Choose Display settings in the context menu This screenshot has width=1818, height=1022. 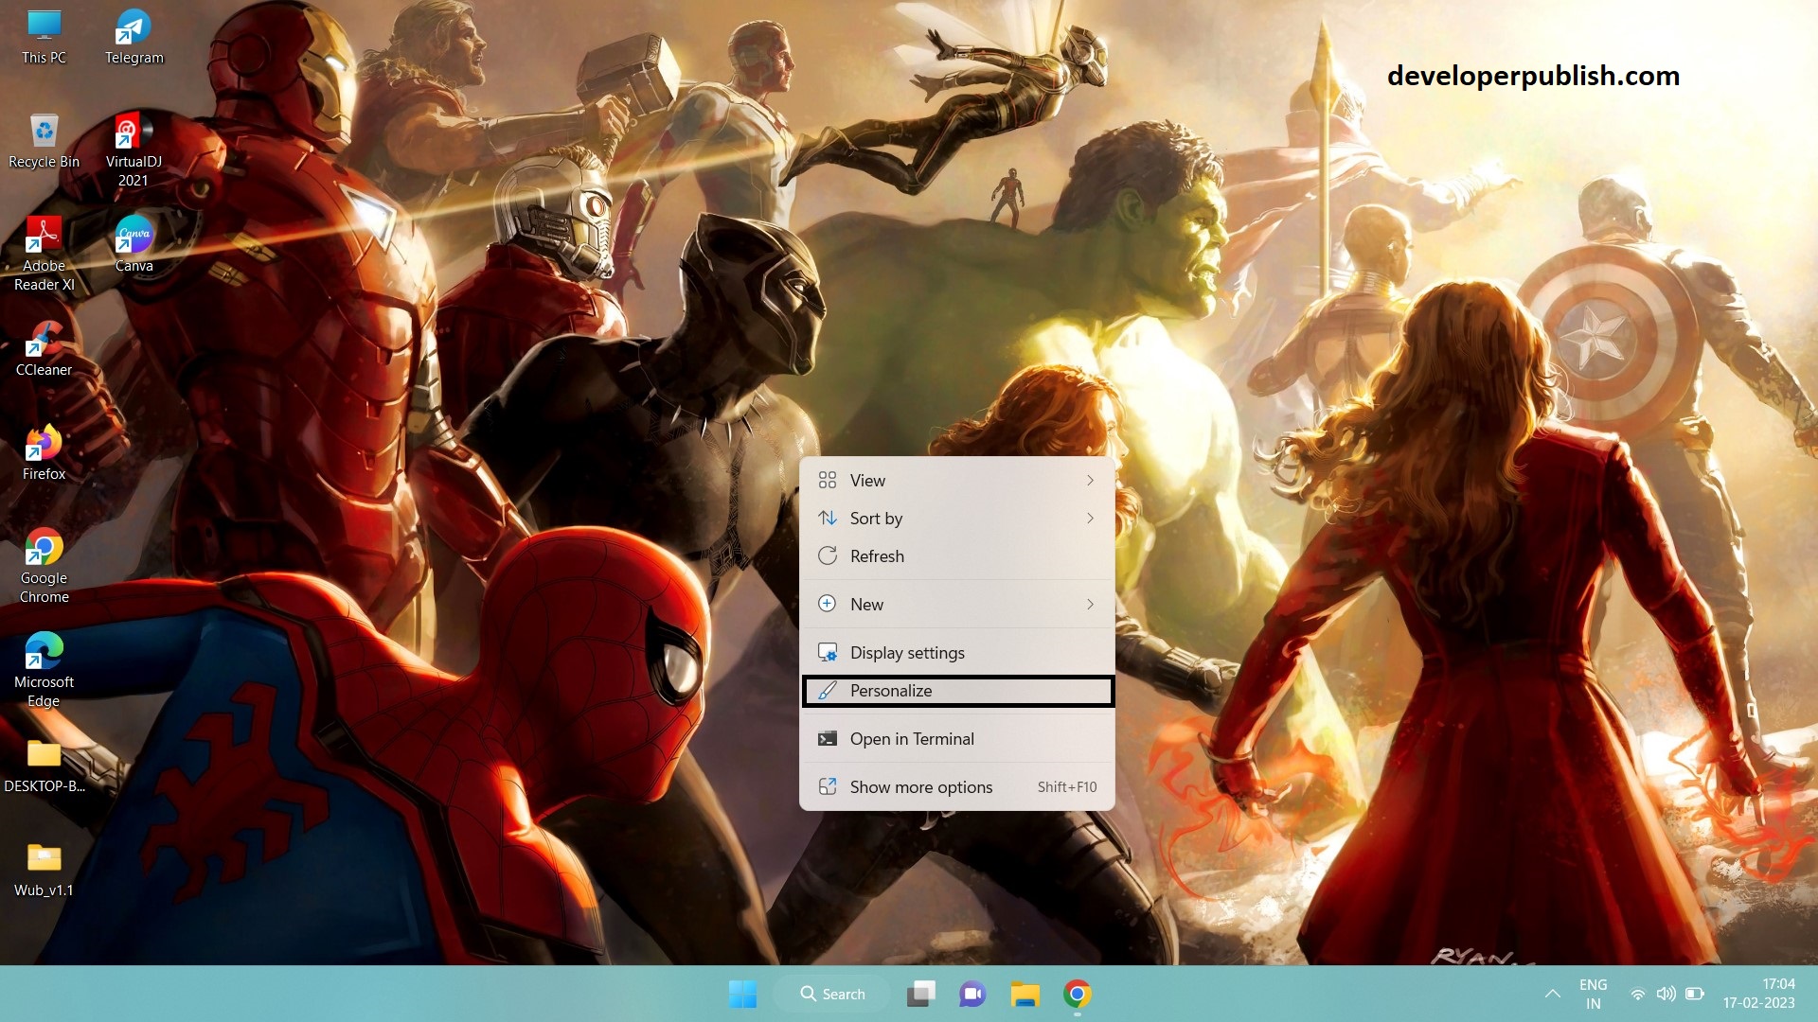[x=907, y=652]
